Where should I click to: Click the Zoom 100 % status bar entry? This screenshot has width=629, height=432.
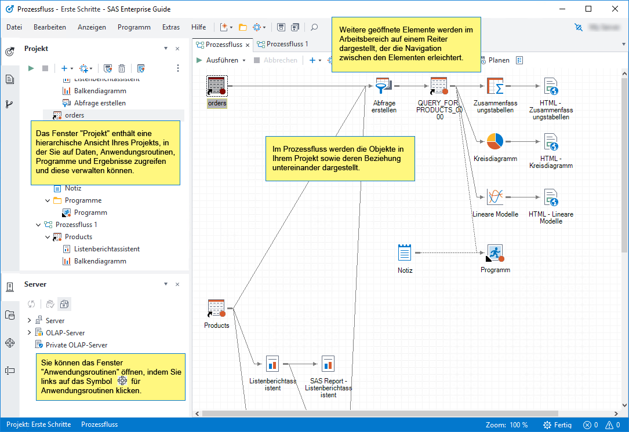[x=507, y=425]
